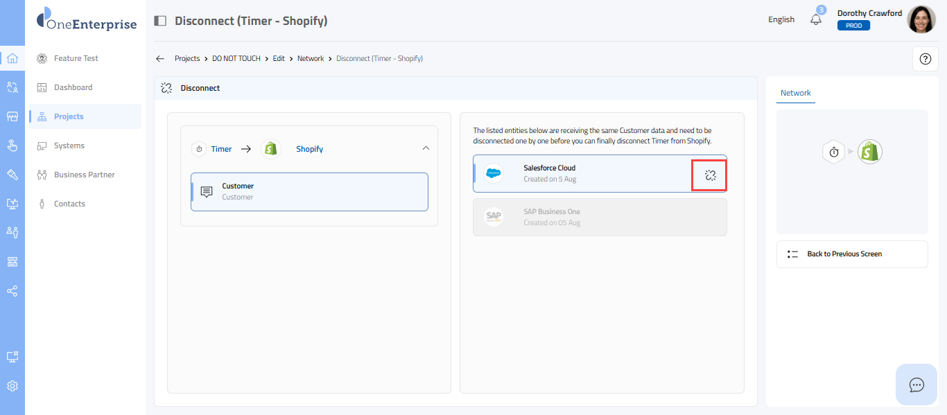Click DO NOT TOUCH breadcrumb link

click(236, 59)
